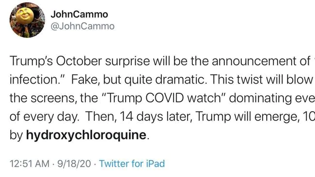Open the bold JohnCammo display name
The image size is (315, 177).
pos(79,14)
